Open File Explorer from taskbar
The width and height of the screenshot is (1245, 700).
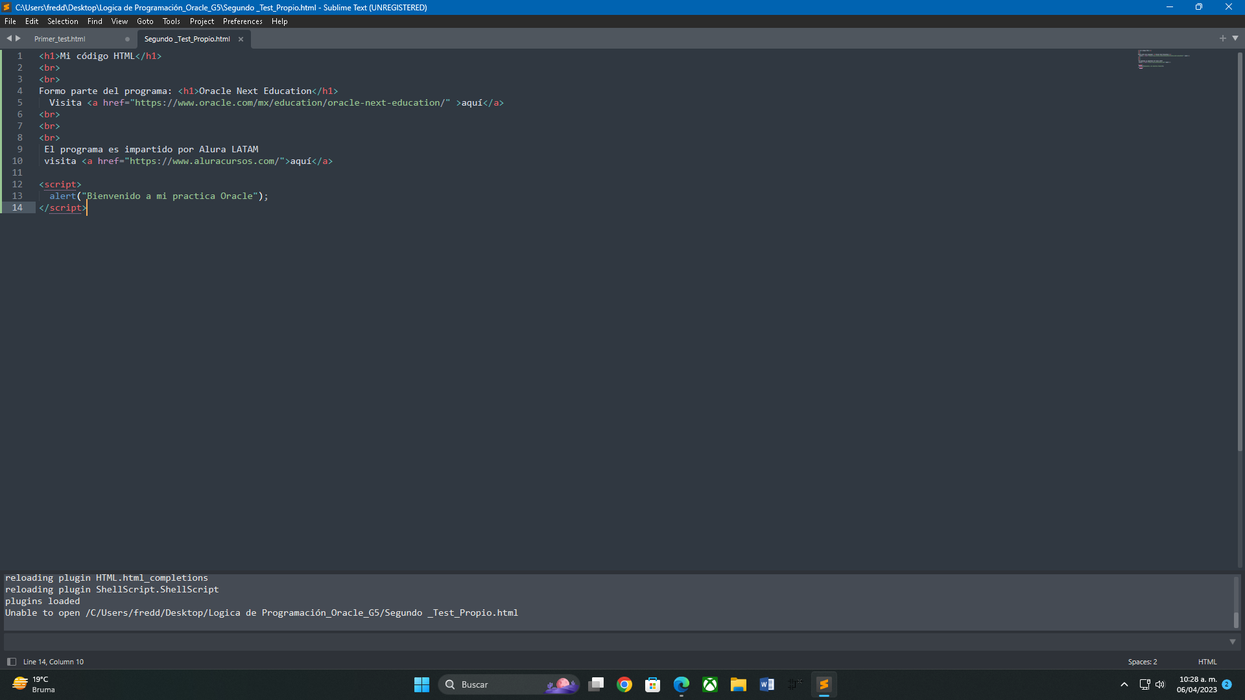pos(739,684)
